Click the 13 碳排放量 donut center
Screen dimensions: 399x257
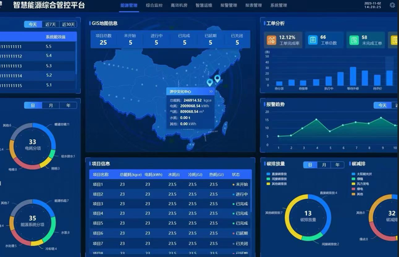coord(308,216)
